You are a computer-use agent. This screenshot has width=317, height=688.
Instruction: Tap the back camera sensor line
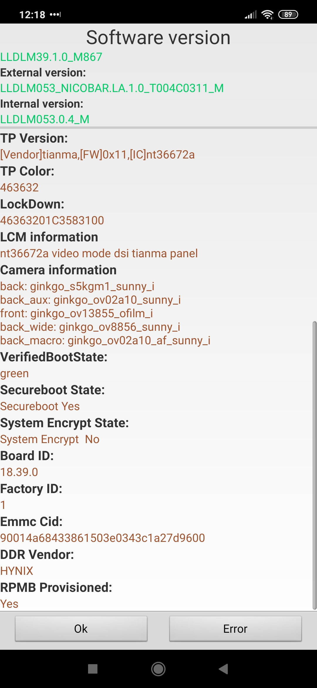click(x=77, y=286)
